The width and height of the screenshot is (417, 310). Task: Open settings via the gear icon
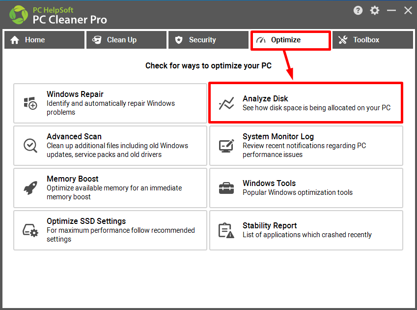pyautogui.click(x=374, y=10)
